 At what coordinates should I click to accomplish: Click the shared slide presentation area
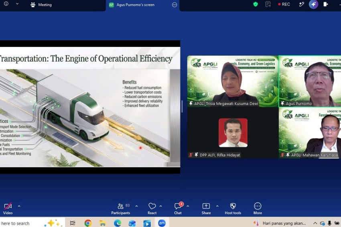point(90,107)
